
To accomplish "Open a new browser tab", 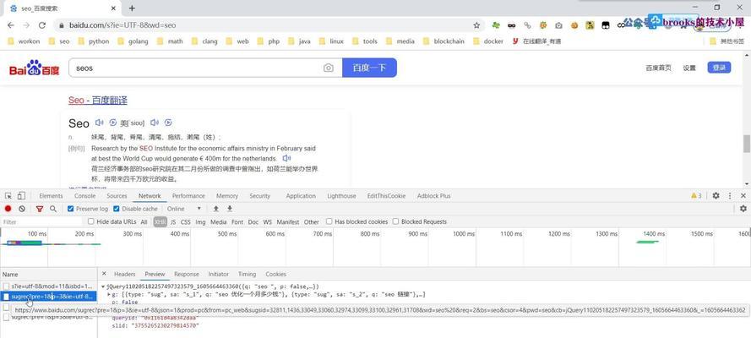I will (132, 8).
